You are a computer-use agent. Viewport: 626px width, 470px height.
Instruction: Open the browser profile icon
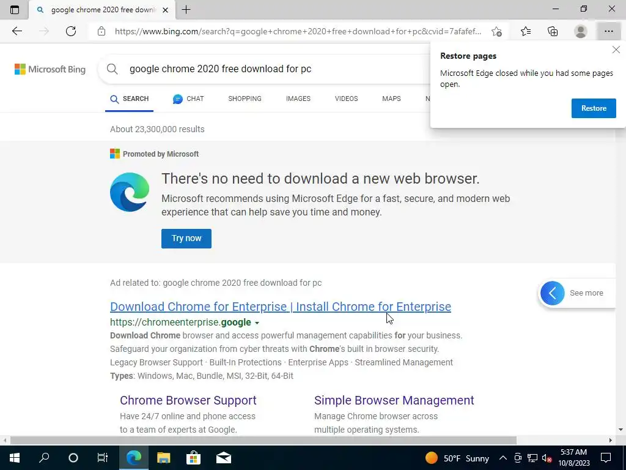coord(581,31)
